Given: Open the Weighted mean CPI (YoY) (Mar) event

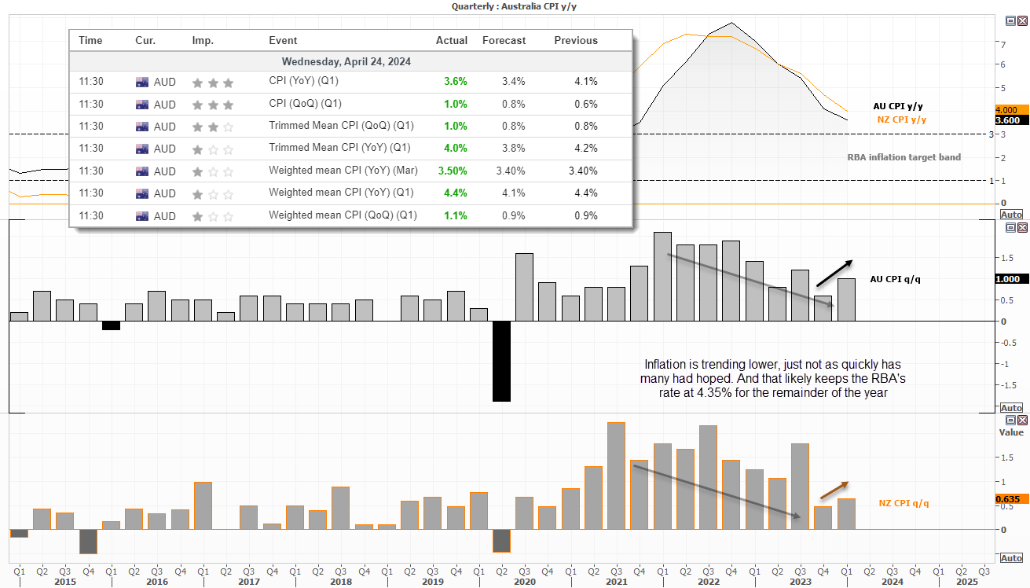Looking at the screenshot, I should click(343, 171).
